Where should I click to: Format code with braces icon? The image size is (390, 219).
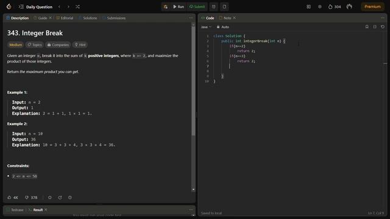point(375,27)
